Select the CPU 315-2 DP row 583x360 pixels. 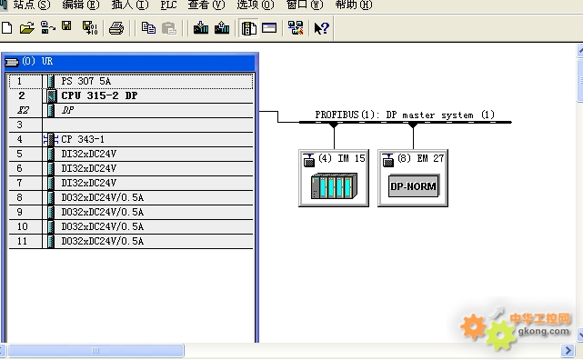(x=131, y=95)
